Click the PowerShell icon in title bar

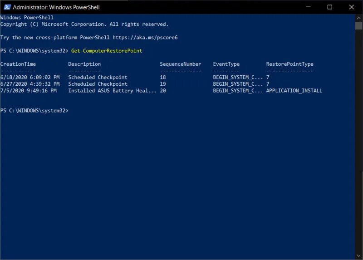7,7
